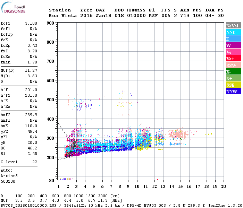Screen dimensions: 243x208
Task: Click the 200 km height axis label
Action: [50, 158]
